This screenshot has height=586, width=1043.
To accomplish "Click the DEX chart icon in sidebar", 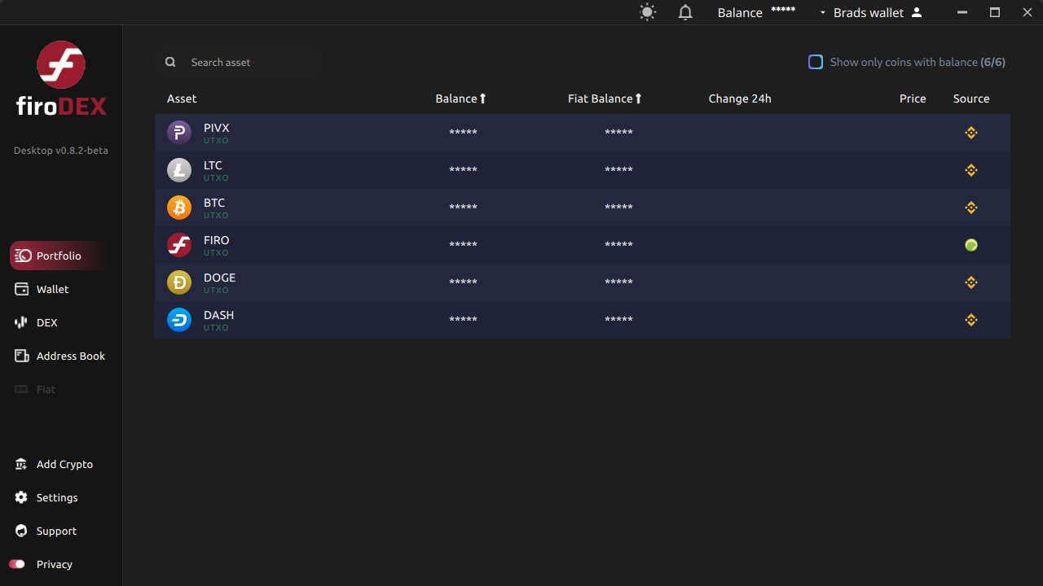I will (22, 322).
